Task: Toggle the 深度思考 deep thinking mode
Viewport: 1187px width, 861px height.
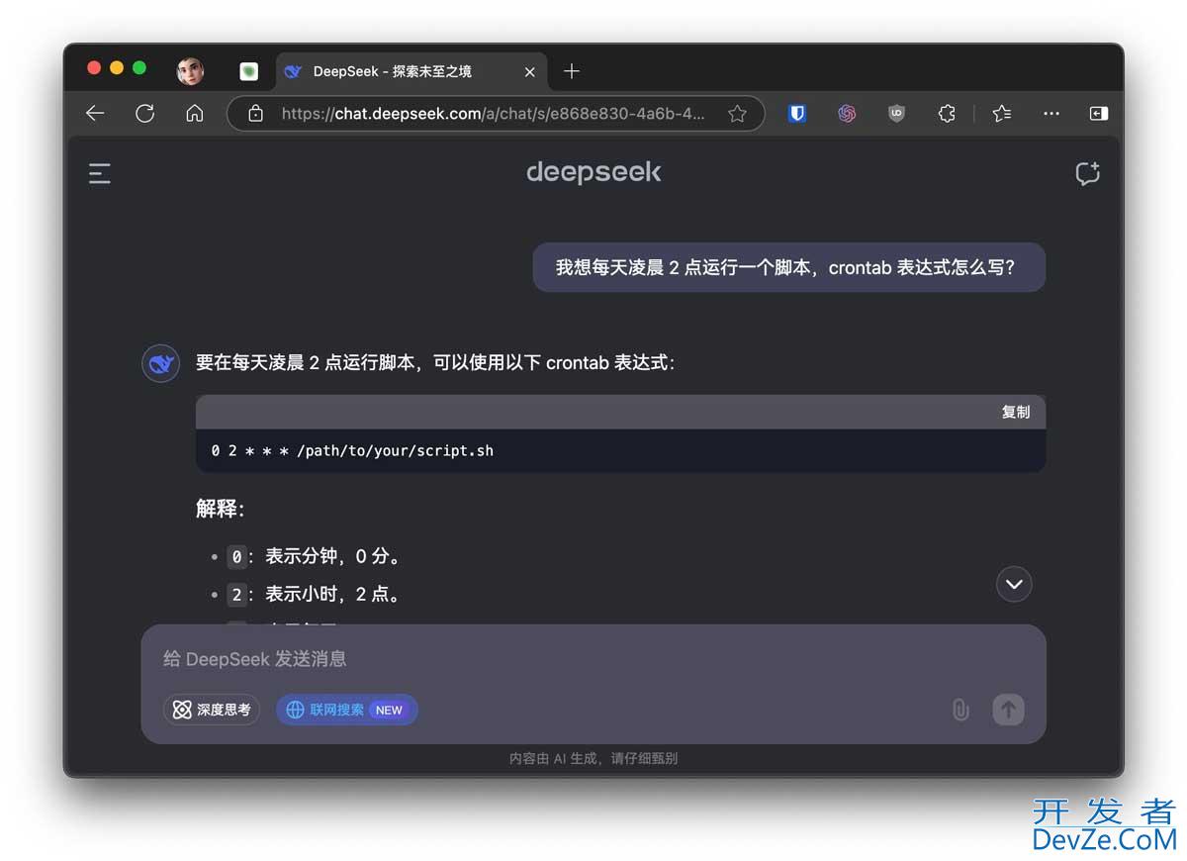Action: (212, 710)
